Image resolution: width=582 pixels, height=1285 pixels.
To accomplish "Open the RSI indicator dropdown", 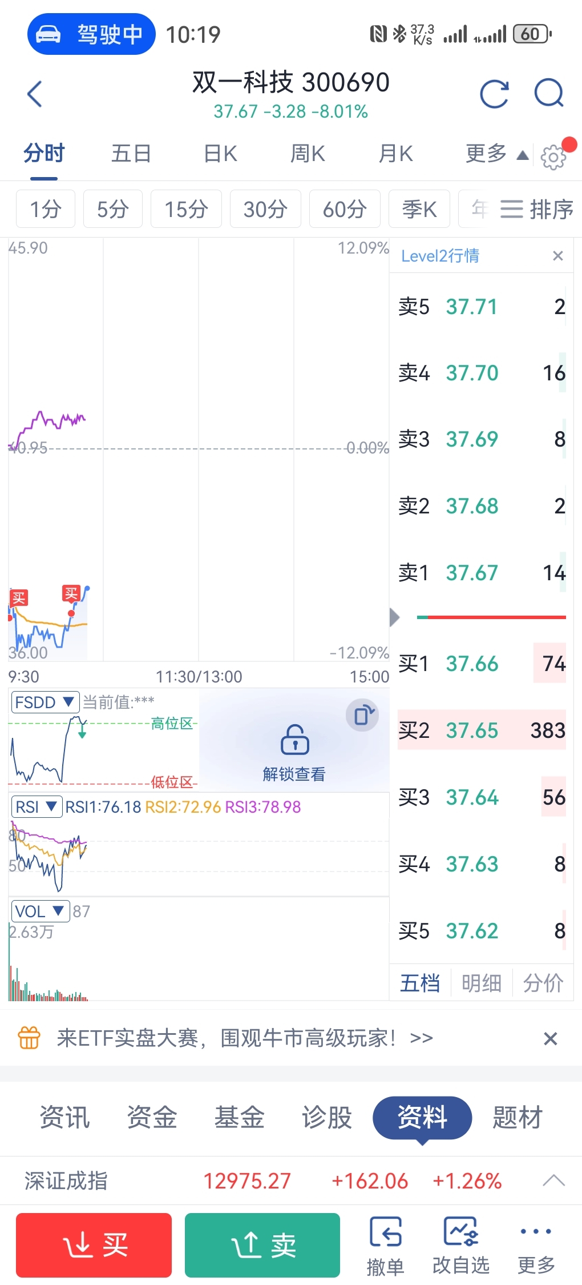I will (37, 807).
